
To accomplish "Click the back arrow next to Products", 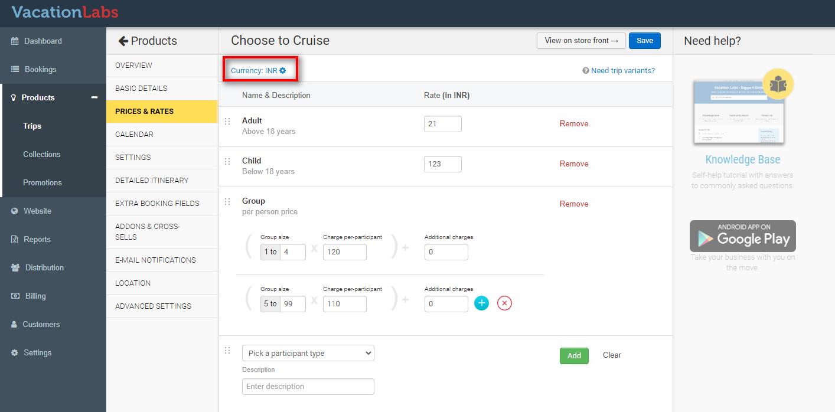I will point(123,41).
